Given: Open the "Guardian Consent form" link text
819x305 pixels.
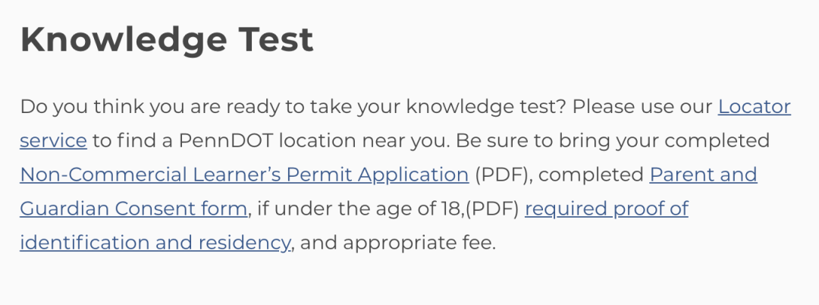Looking at the screenshot, I should pyautogui.click(x=133, y=209).
